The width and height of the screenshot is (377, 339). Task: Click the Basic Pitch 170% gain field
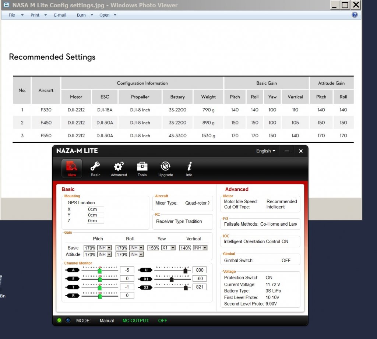pos(90,248)
